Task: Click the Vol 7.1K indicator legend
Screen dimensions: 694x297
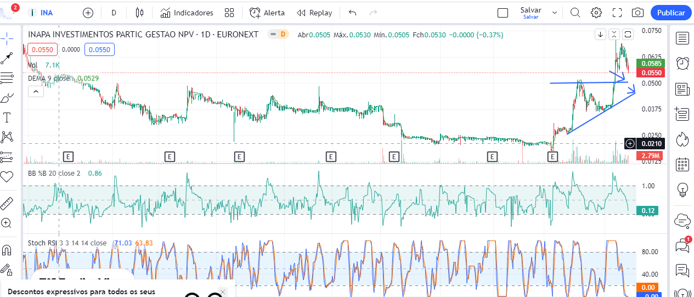Action: [x=44, y=65]
